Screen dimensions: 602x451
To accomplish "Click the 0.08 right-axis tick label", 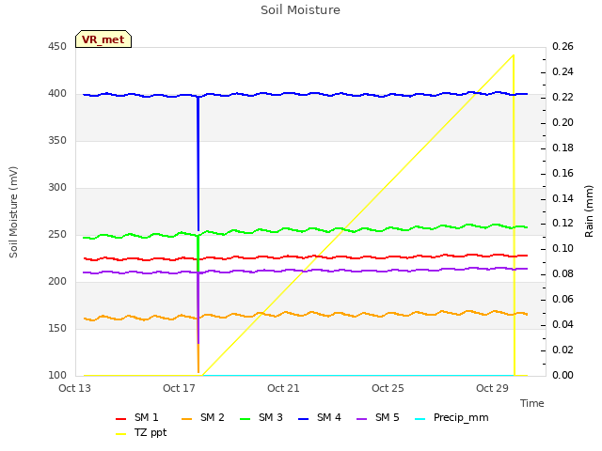I will coord(562,273).
